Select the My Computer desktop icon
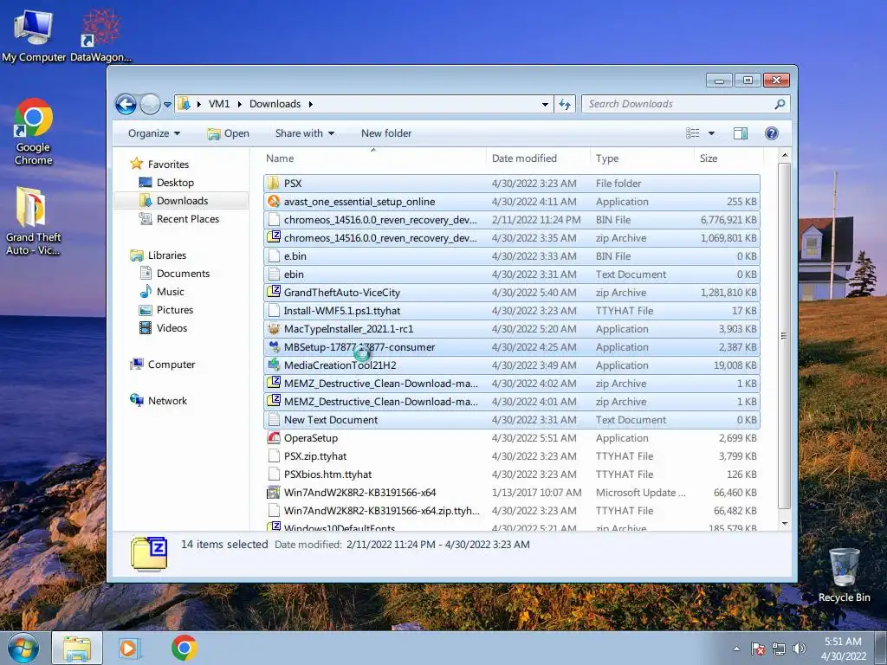Screen dimensions: 887x665 (34, 36)
